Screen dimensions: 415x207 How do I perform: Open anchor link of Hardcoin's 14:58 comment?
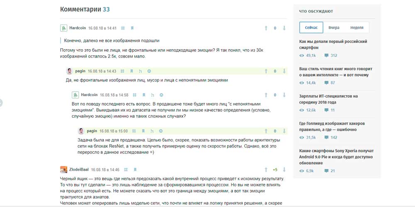tap(134, 95)
